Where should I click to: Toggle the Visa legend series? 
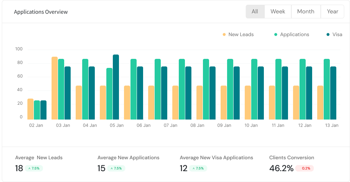(x=337, y=35)
